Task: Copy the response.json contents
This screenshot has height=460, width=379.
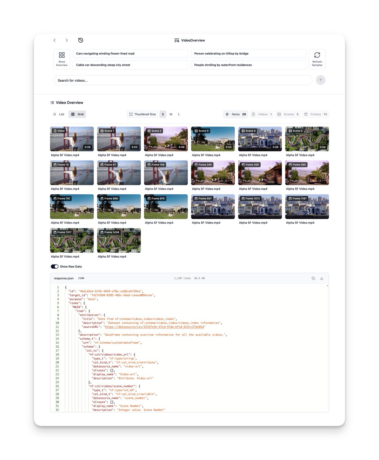Action: tap(313, 278)
